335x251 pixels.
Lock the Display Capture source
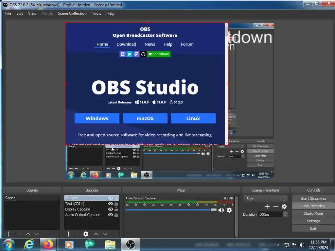point(116,209)
